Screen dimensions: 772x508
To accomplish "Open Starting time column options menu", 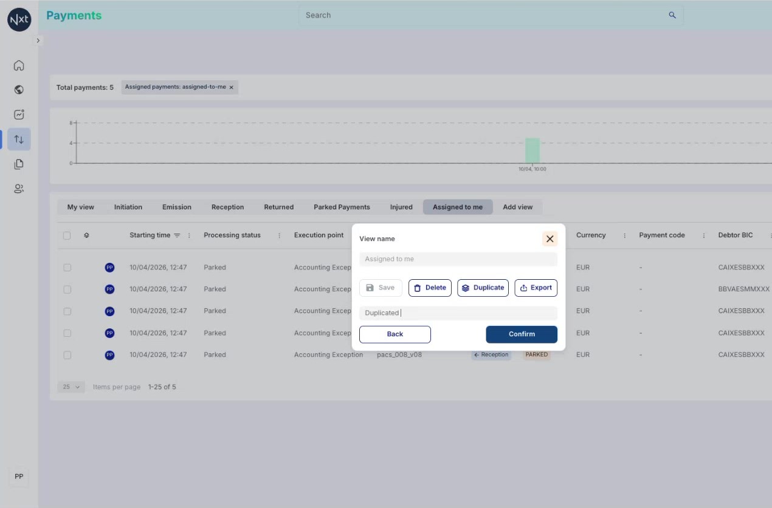I will point(189,235).
